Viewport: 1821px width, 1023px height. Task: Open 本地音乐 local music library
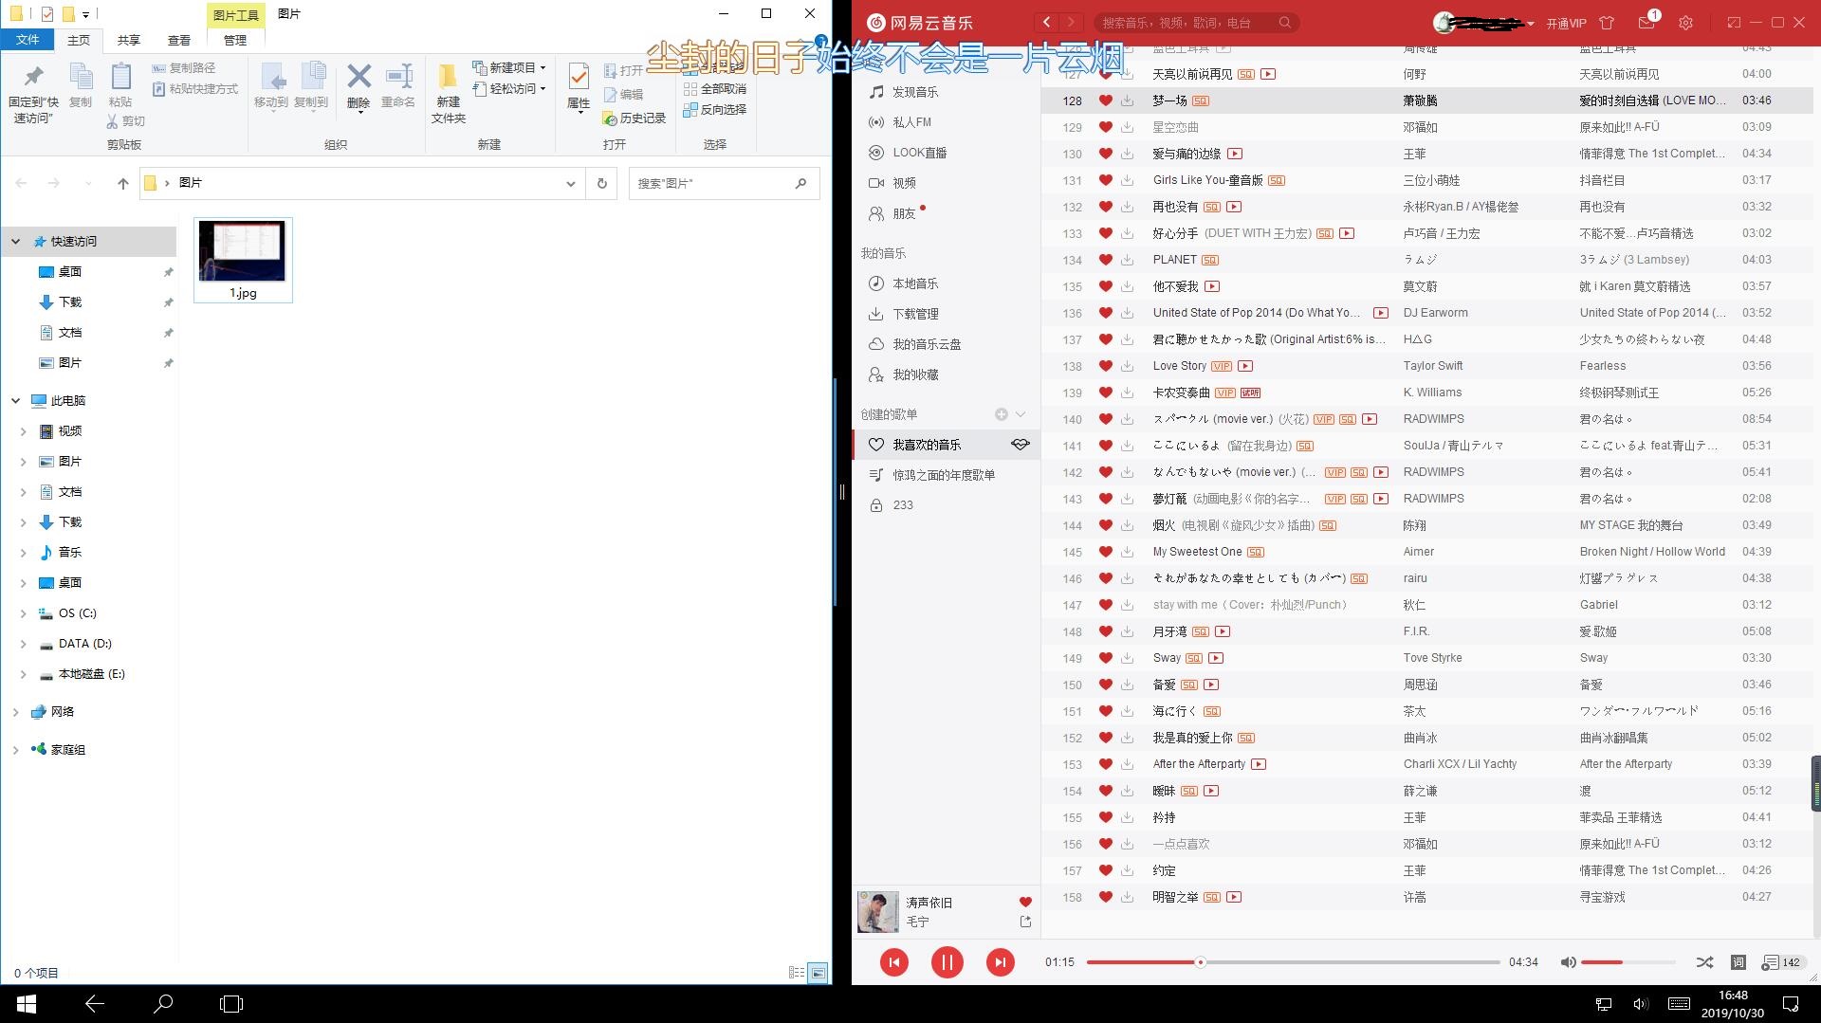tap(914, 283)
